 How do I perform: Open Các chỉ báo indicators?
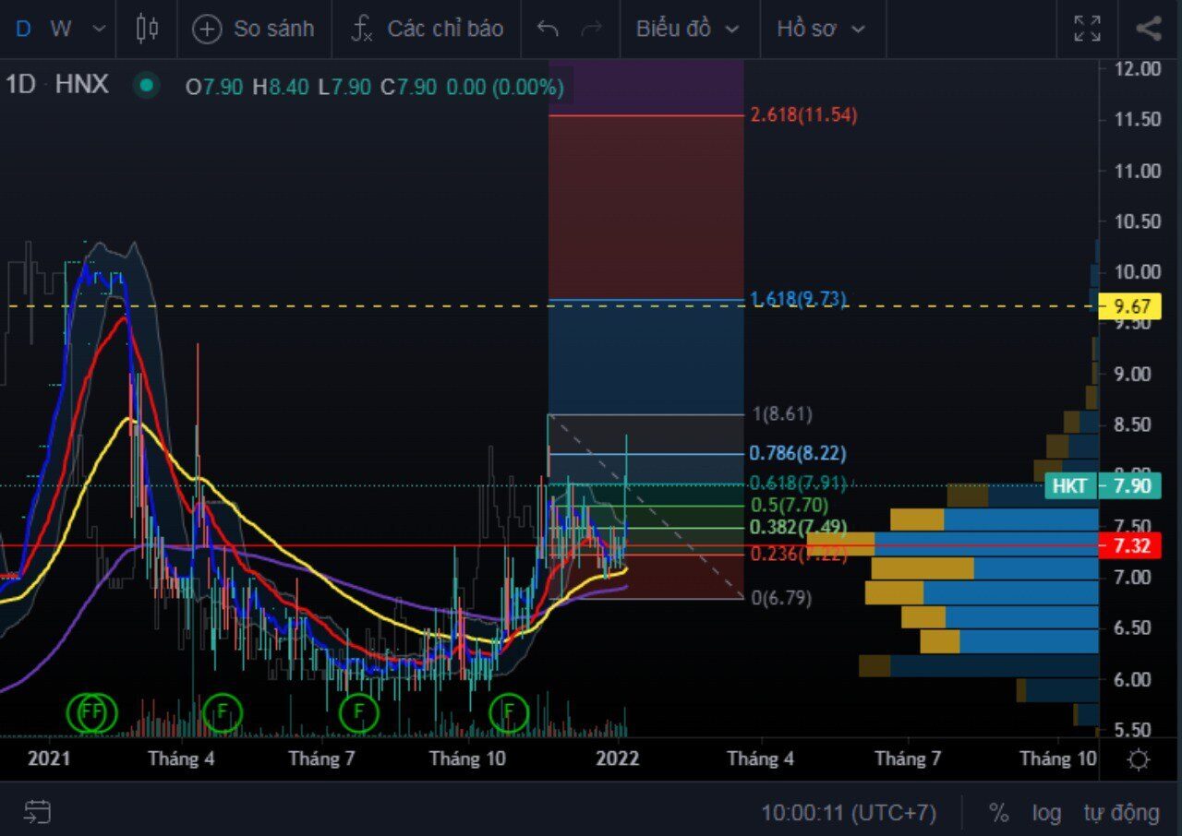tap(427, 29)
